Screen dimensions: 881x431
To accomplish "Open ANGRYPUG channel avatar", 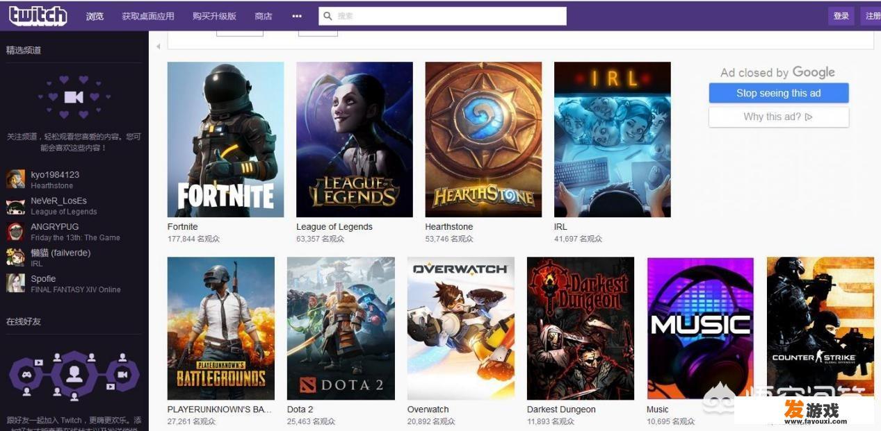I will point(16,231).
